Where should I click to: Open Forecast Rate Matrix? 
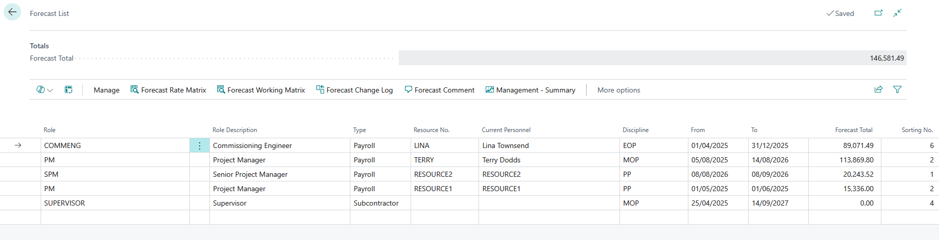pos(168,90)
